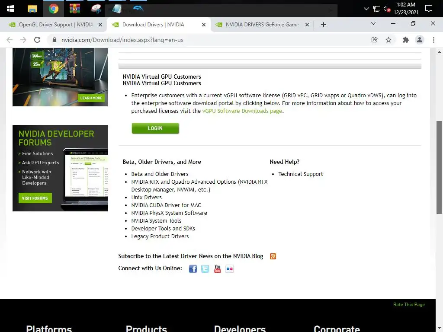Open the Extensions puzzle icon
The image size is (443, 332).
pos(406,40)
